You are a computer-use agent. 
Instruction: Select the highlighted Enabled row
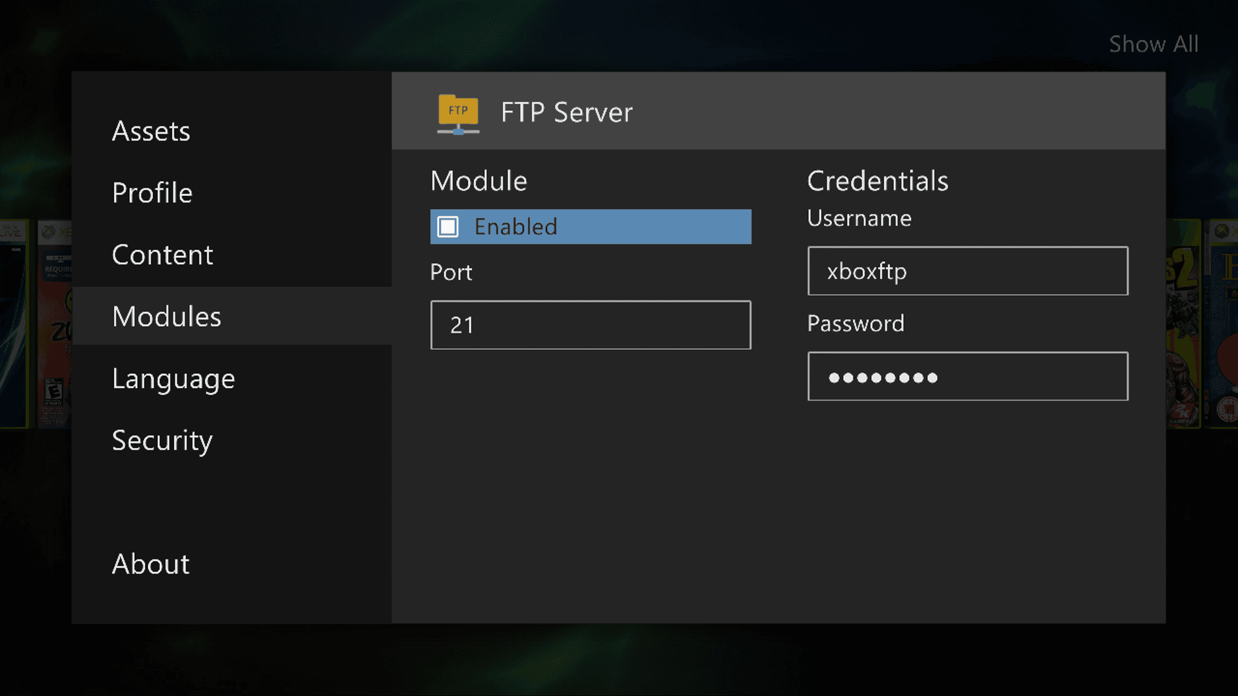590,227
